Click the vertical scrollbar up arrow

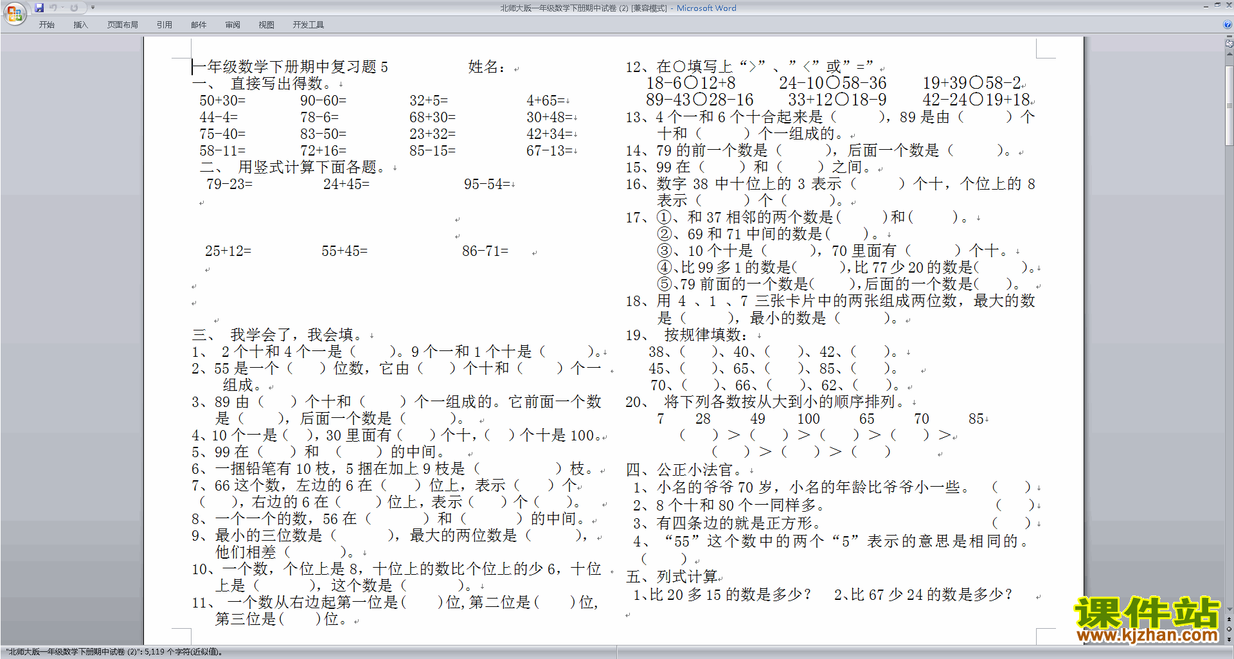coord(1230,54)
